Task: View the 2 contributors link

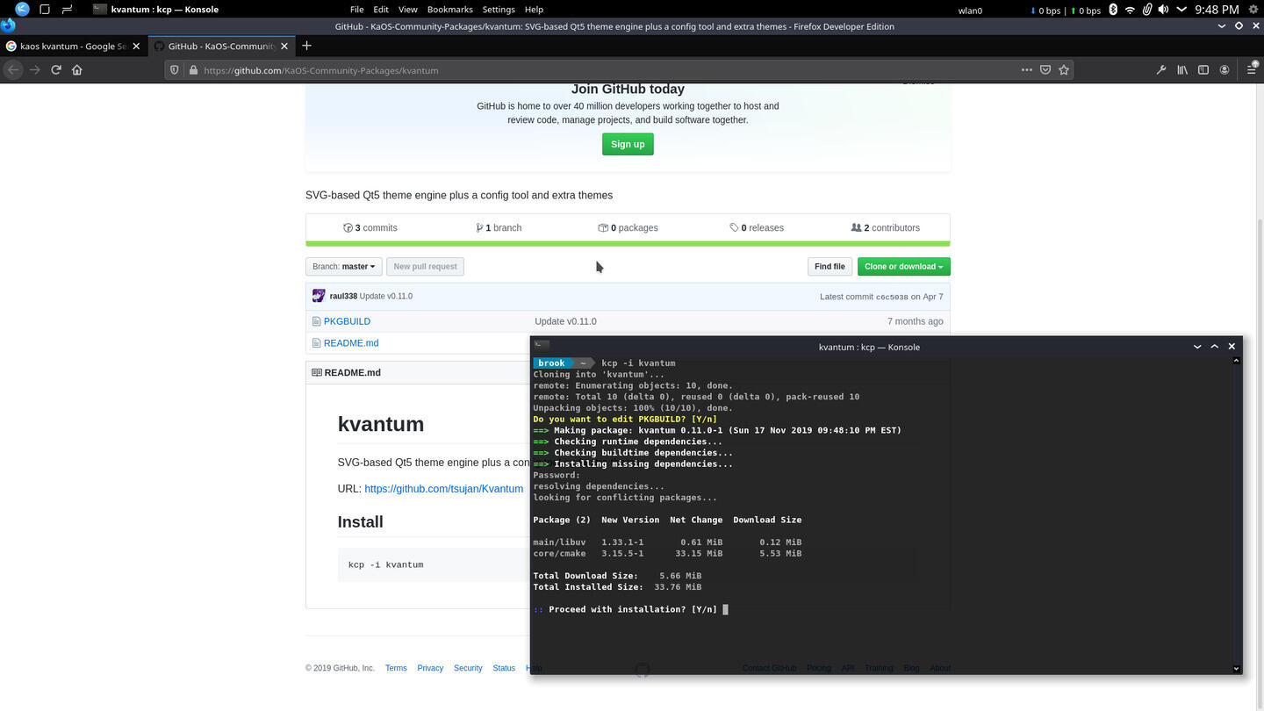Action: [886, 227]
